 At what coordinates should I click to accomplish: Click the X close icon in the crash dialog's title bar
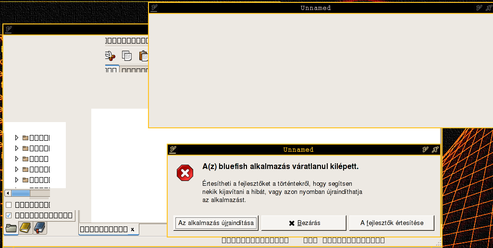click(x=435, y=149)
